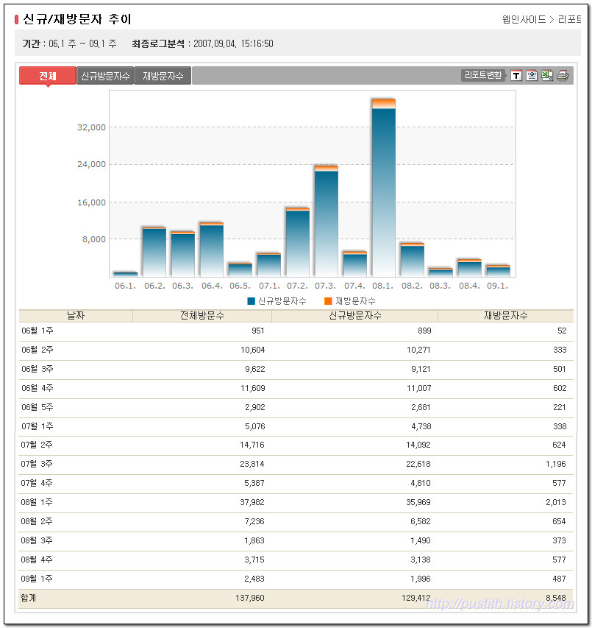This screenshot has height=628, width=592.
Task: Click the 8,000 y-axis label
Action: coord(94,239)
